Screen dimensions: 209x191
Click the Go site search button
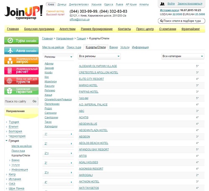(x=34, y=101)
